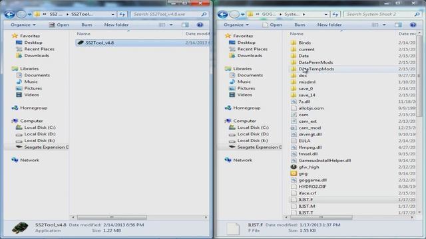Open help icon in SS2Tool window
This screenshot has height=239, width=426.
pyautogui.click(x=200, y=25)
